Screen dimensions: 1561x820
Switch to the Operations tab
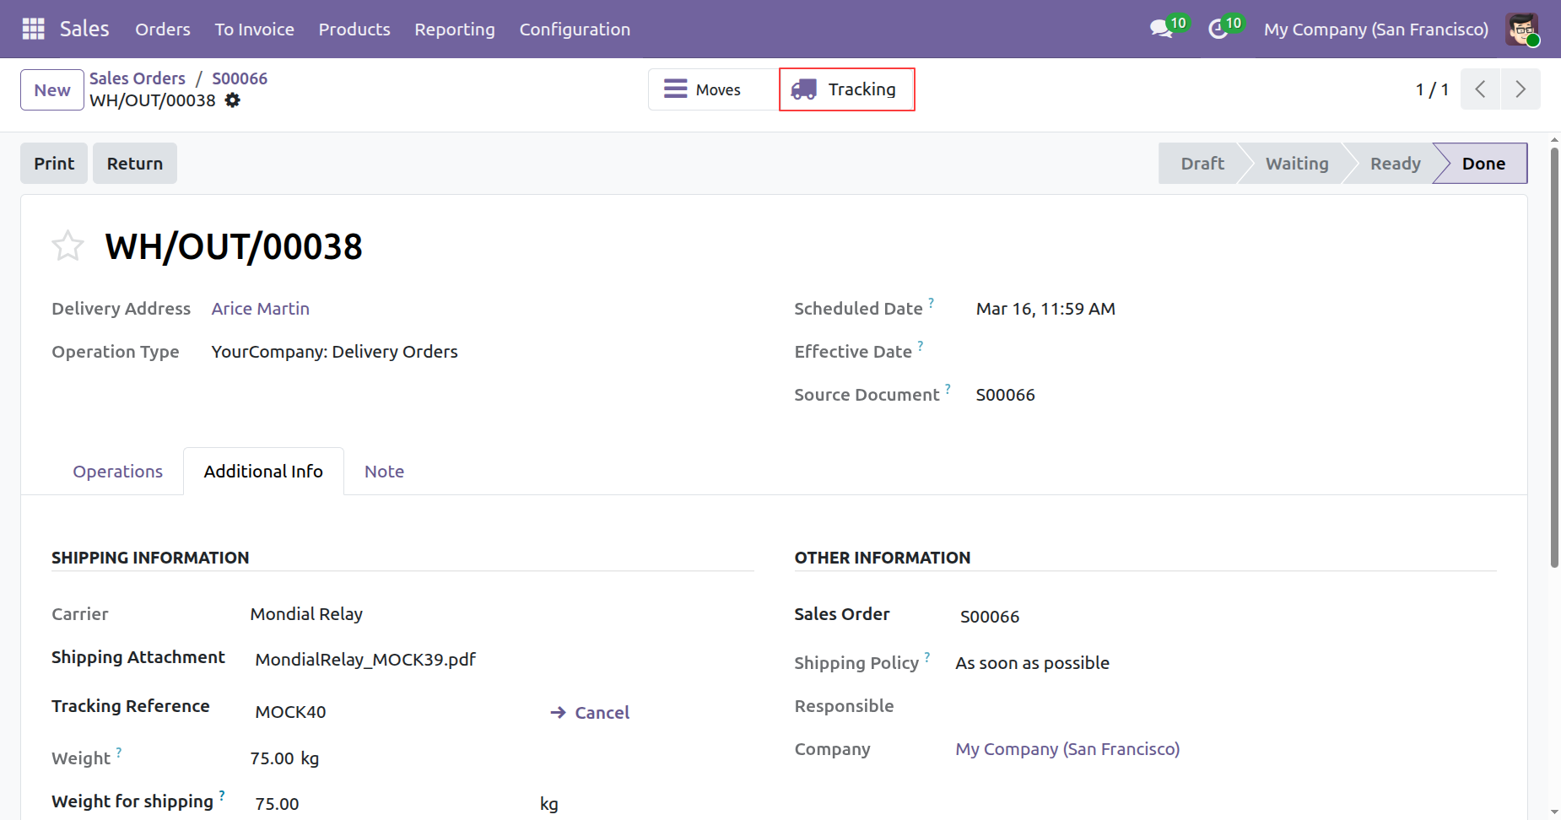coord(117,472)
